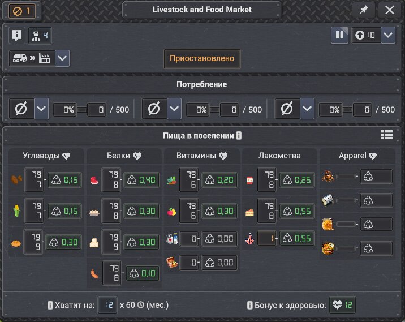The width and height of the screenshot is (405, 322).
Task: Click the pin window icon
Action: [364, 10]
